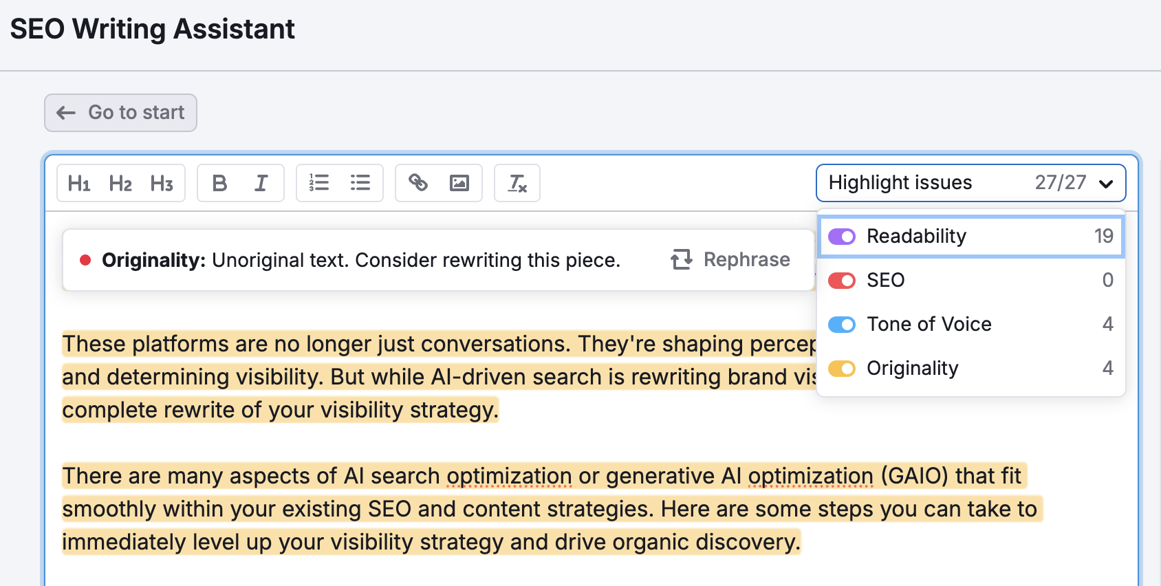The width and height of the screenshot is (1161, 586).
Task: Apply Heading 1 formatting
Action: pos(79,184)
